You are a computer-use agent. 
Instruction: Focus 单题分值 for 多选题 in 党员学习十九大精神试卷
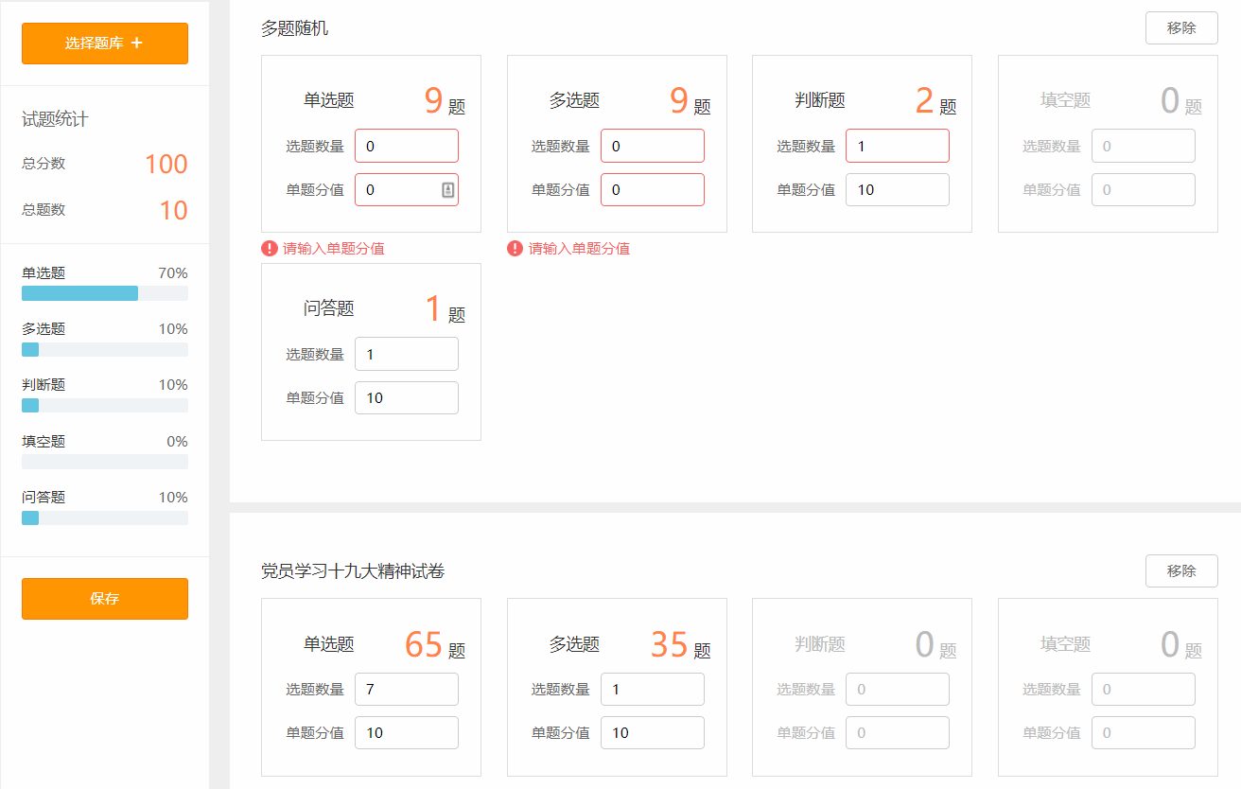[x=652, y=733]
